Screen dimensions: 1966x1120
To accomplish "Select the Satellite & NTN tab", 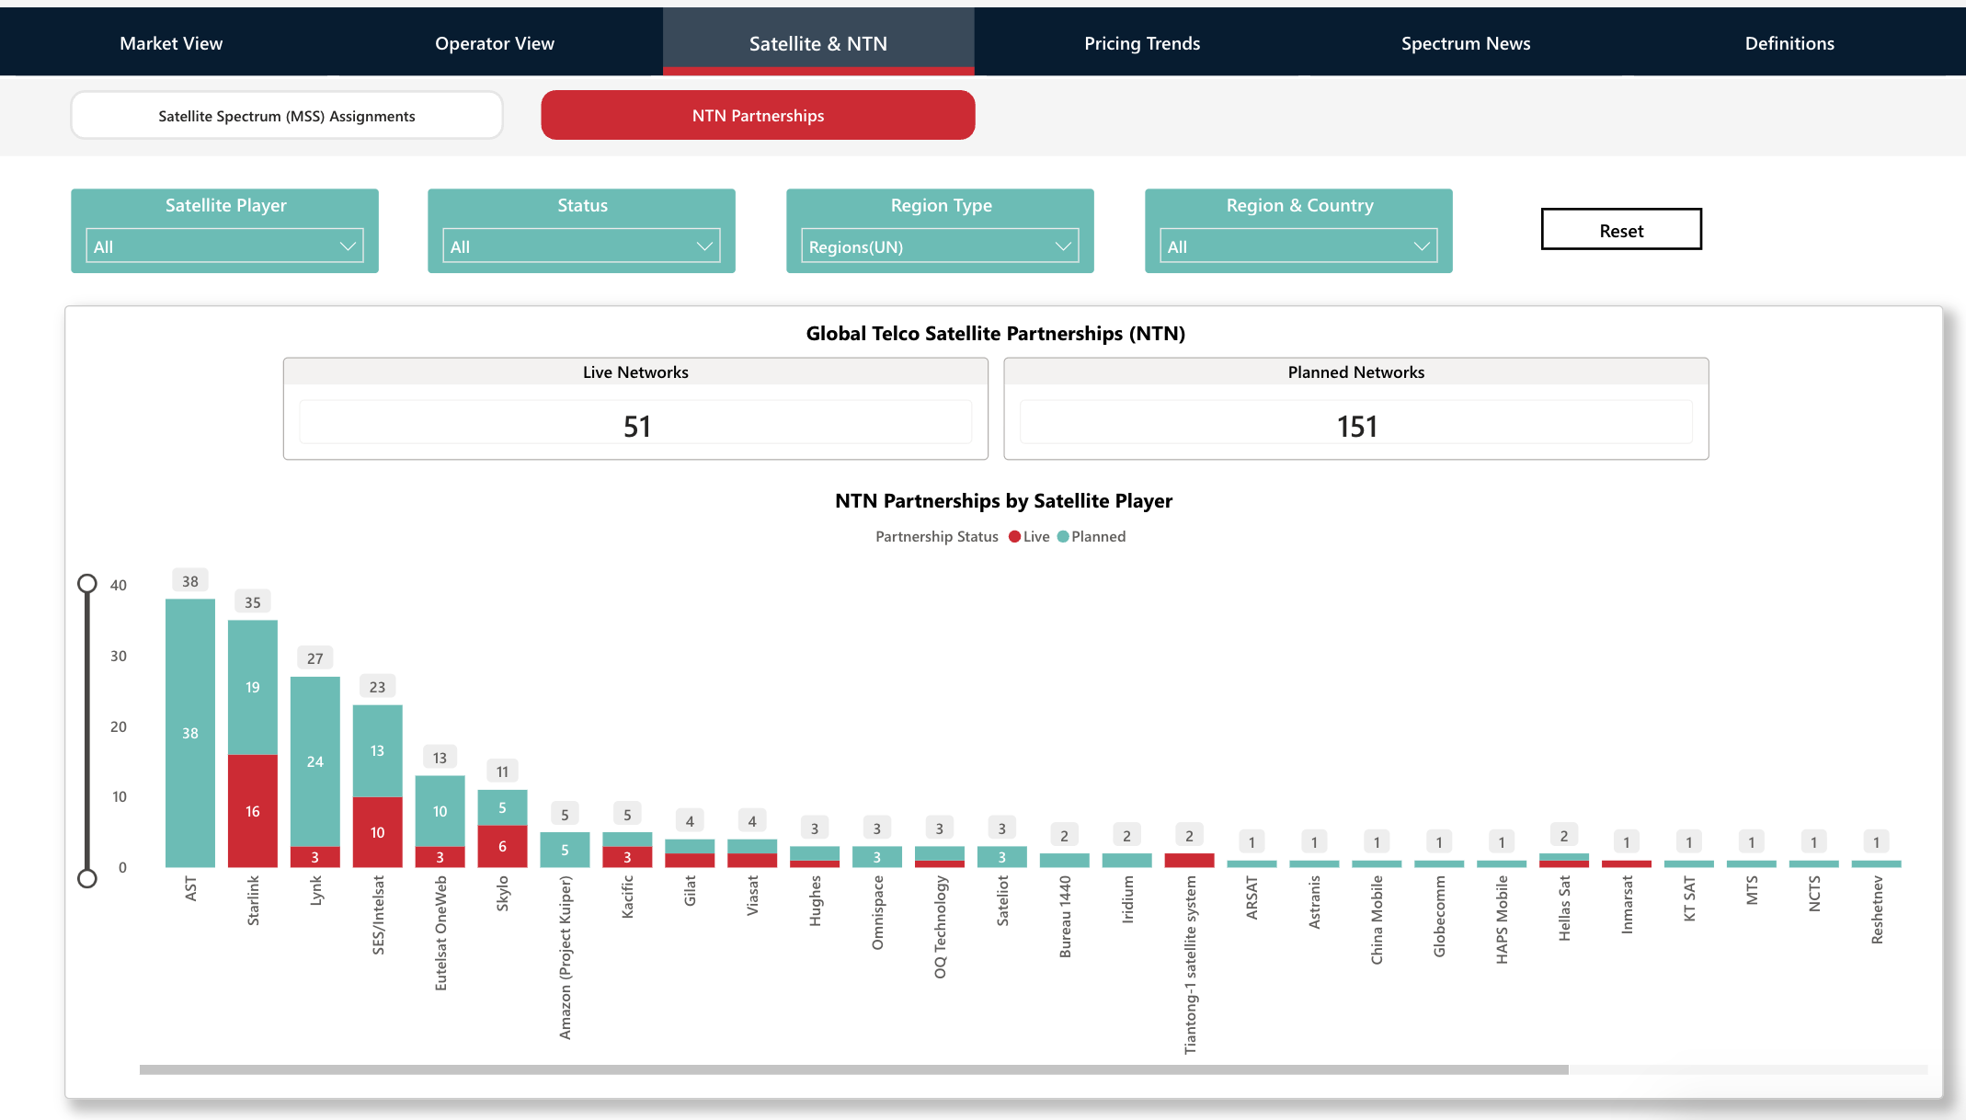I will [818, 43].
